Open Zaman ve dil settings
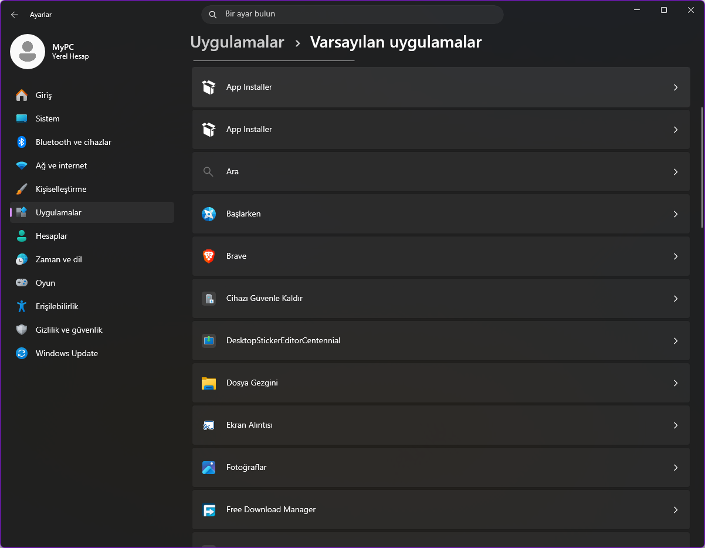This screenshot has height=548, width=705. point(92,259)
